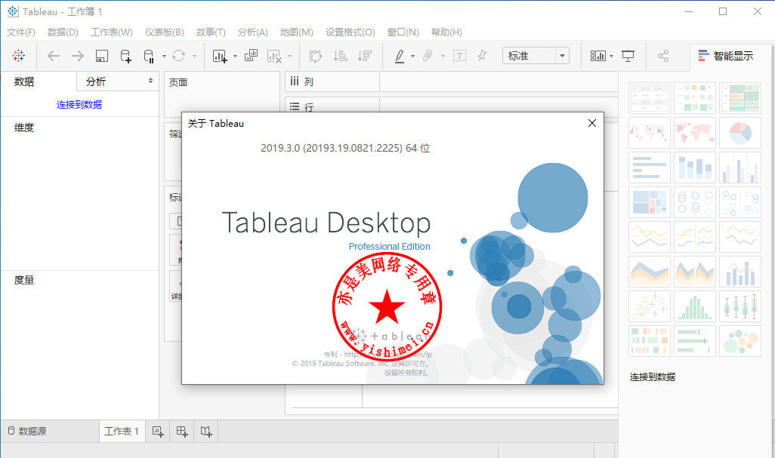Image resolution: width=775 pixels, height=458 pixels.
Task: Swap rows and columns
Action: (x=315, y=56)
